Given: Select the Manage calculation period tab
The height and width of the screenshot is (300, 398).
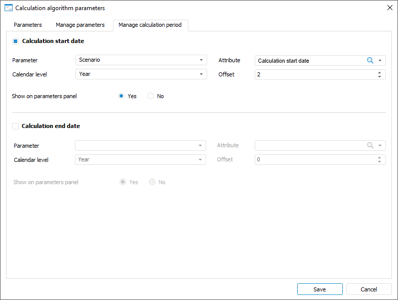Looking at the screenshot, I should (150, 25).
